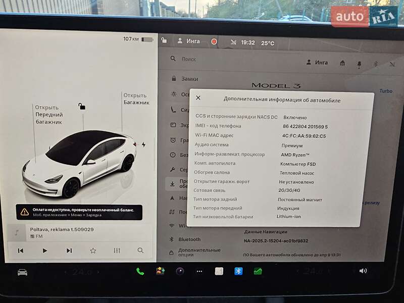Image resolution: width=404 pixels, height=303 pixels.
Task: Tap the IMEI code value
Action: coord(306,127)
